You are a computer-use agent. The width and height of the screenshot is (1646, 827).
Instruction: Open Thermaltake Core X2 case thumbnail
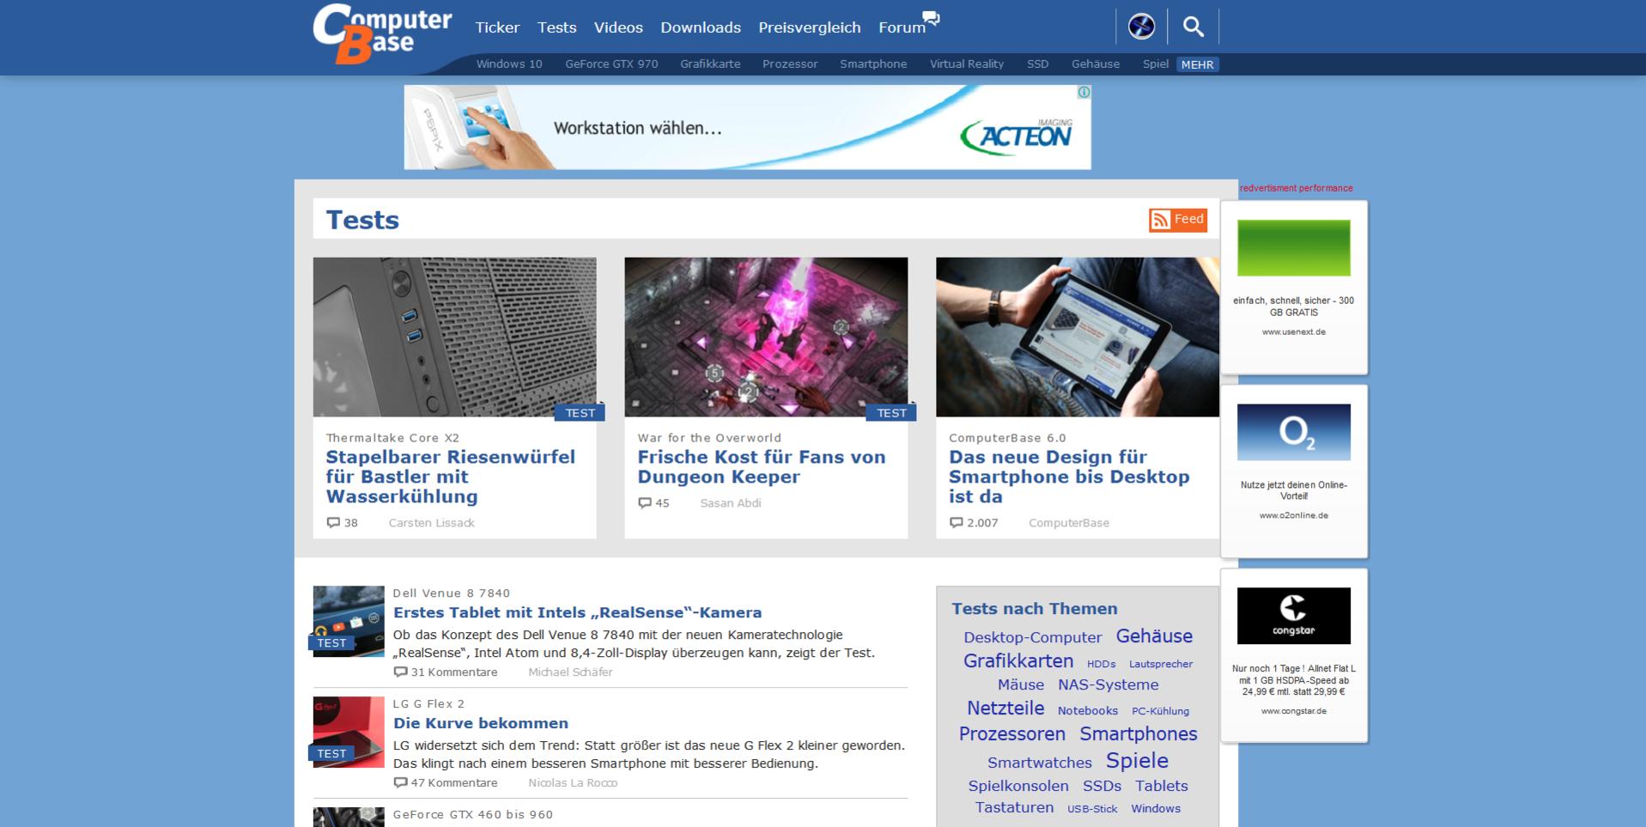[454, 337]
